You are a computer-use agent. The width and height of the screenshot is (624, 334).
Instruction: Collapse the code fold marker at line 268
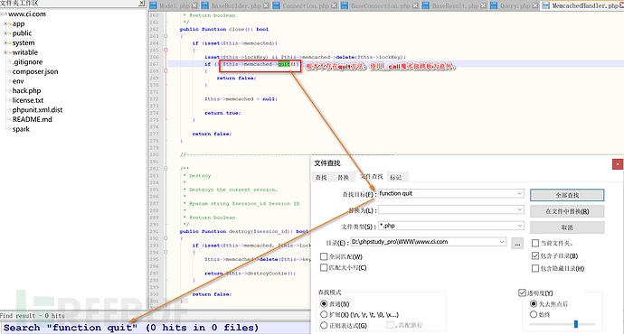coord(165,71)
